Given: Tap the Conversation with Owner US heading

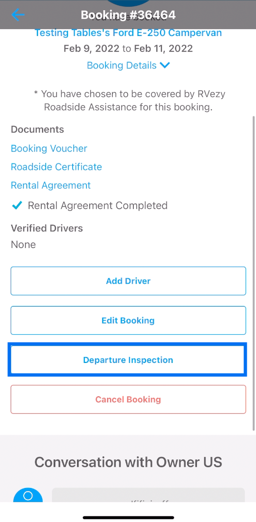Looking at the screenshot, I should pos(128,462).
